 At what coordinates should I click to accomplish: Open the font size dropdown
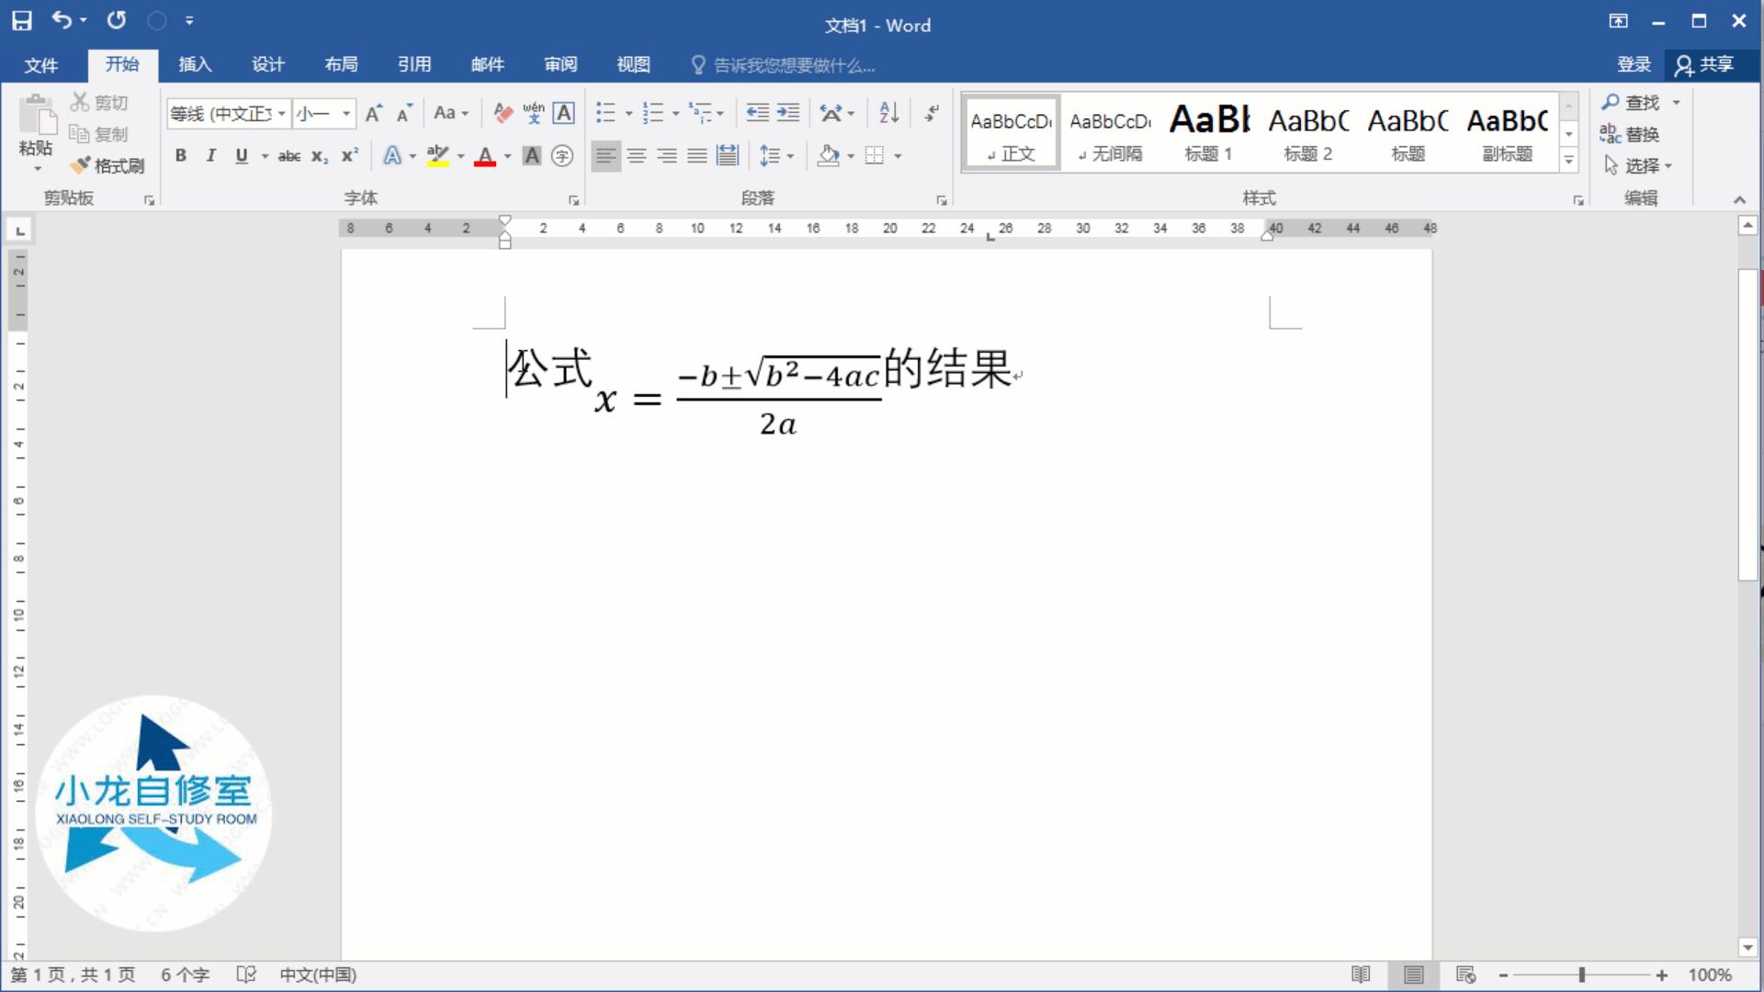[x=346, y=113]
